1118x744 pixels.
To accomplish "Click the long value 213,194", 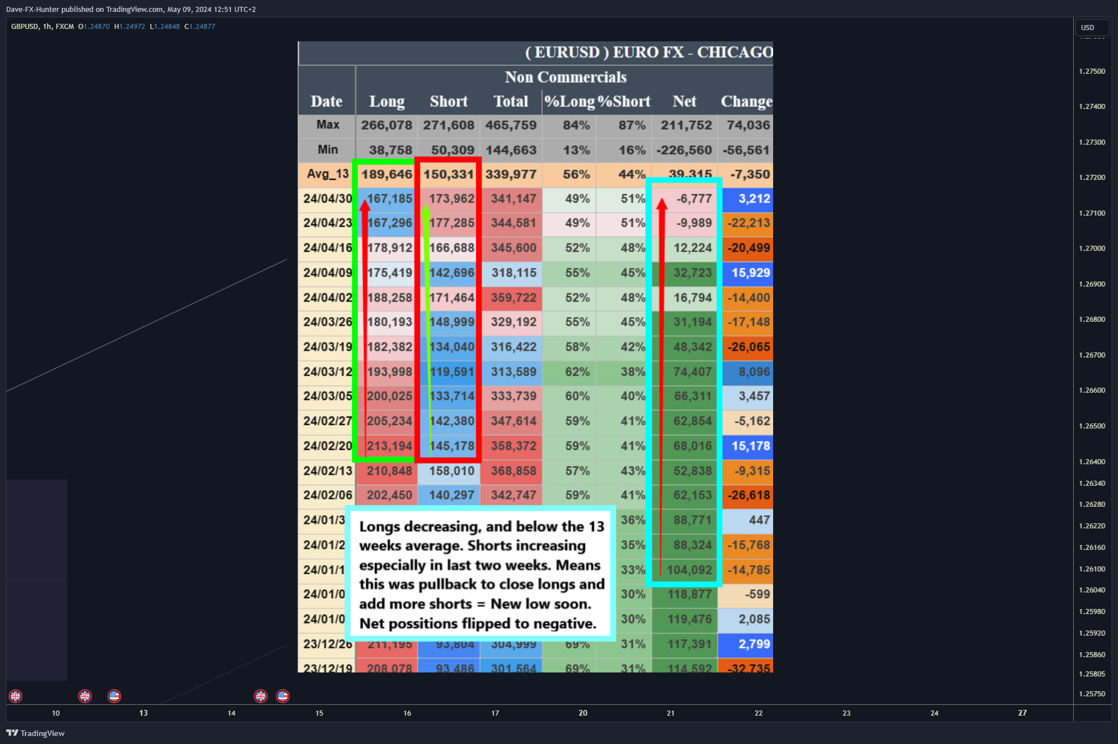I will [x=390, y=446].
